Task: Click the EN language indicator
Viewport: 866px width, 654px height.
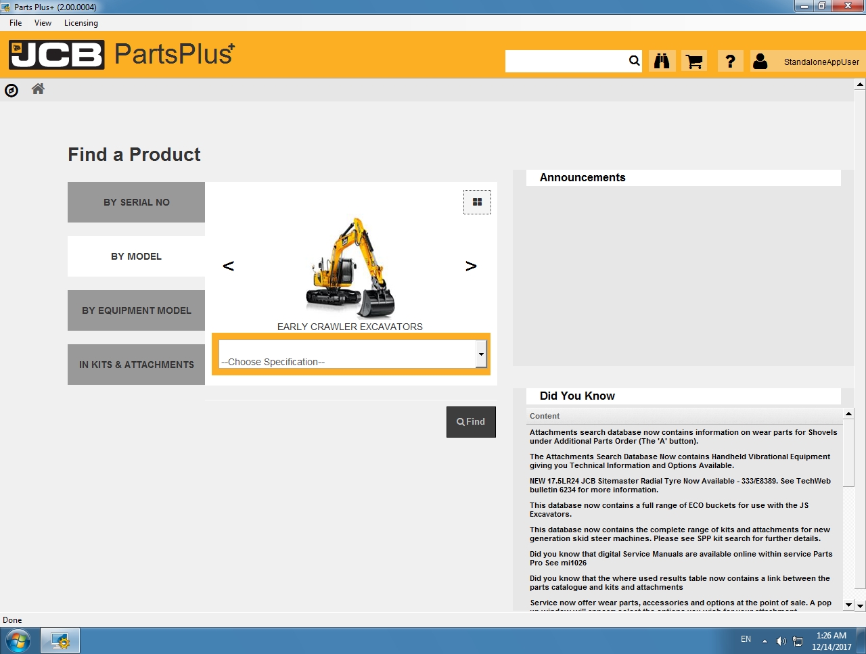Action: click(x=746, y=639)
